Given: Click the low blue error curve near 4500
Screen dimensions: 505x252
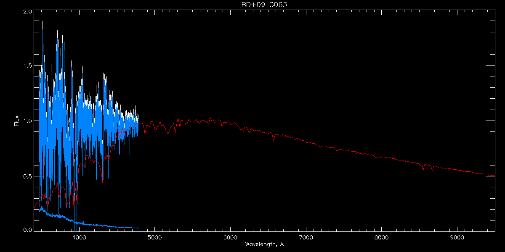Looking at the screenshot, I should pos(117,227).
